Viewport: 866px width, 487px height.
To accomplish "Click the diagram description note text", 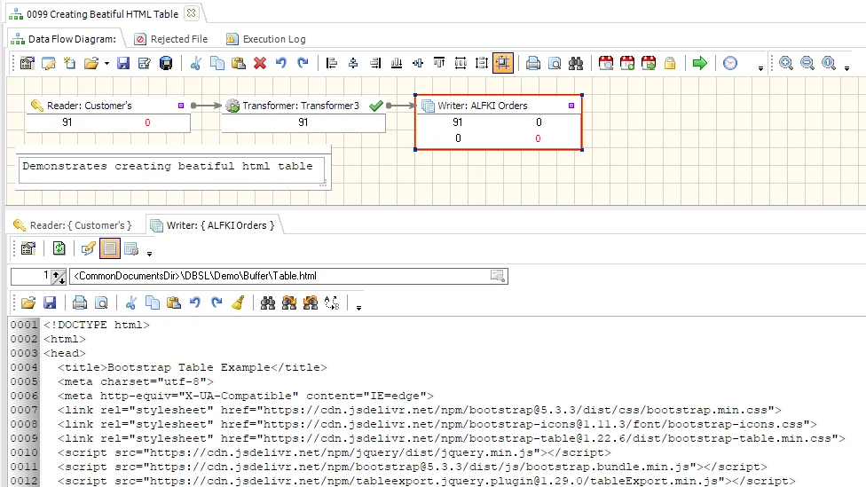I will click(x=168, y=166).
